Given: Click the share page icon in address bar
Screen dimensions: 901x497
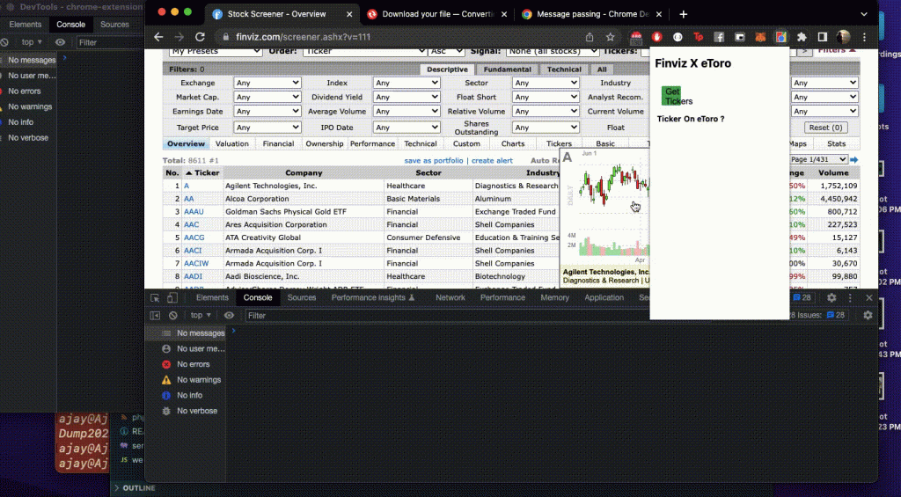Looking at the screenshot, I should tap(590, 37).
